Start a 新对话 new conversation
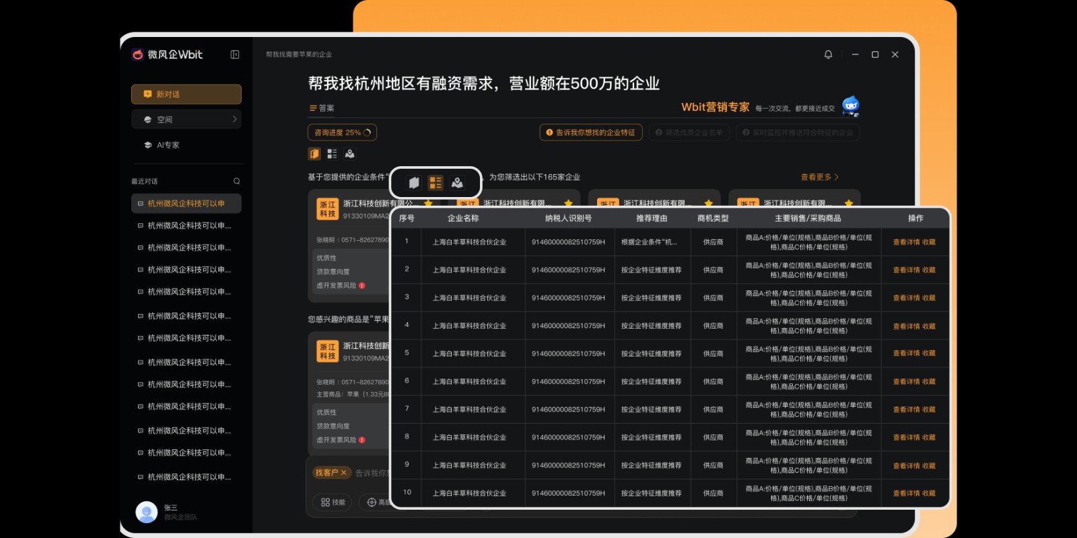 click(186, 94)
